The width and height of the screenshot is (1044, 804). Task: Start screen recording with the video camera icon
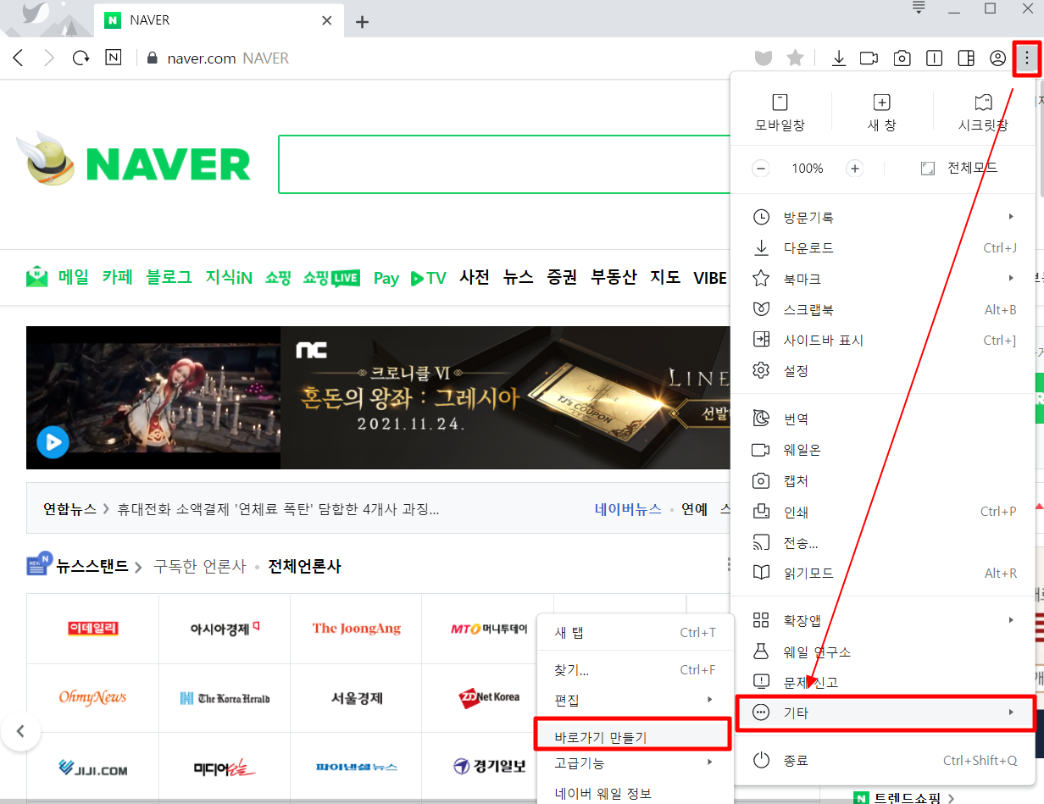(x=869, y=58)
